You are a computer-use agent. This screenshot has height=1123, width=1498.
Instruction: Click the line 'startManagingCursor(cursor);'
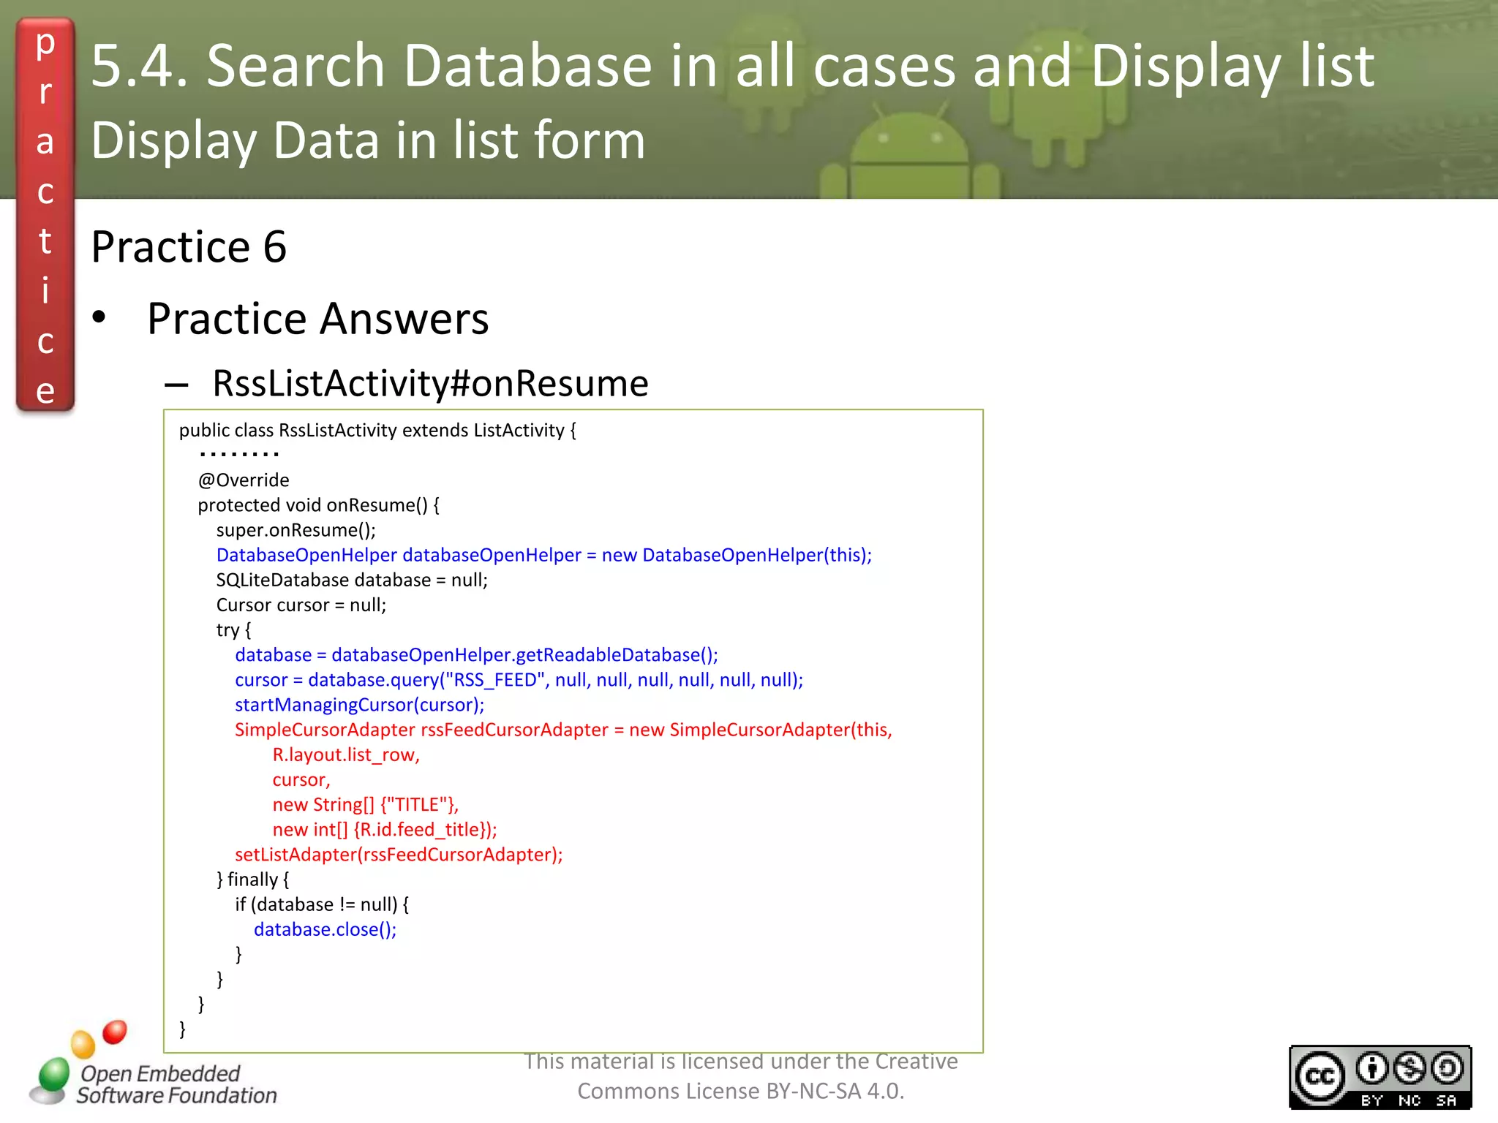[x=360, y=705]
